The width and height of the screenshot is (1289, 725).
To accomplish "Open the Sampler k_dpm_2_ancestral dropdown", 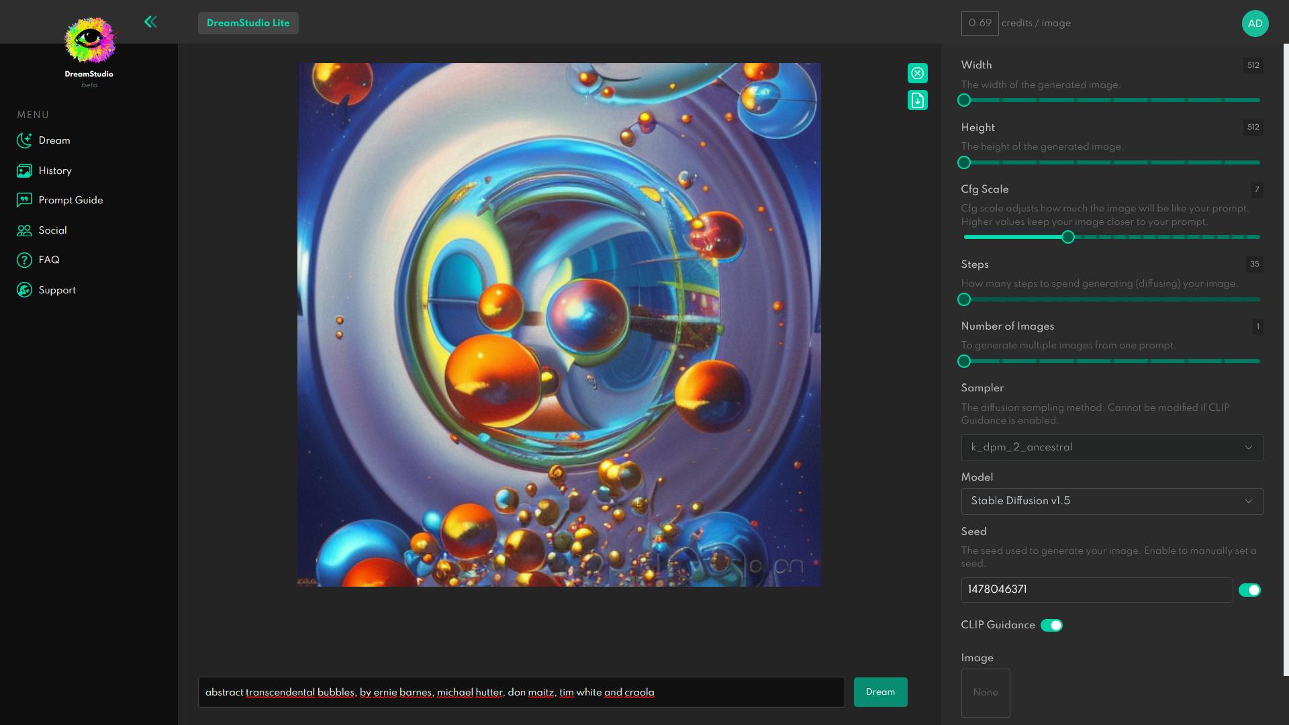I will pos(1111,448).
